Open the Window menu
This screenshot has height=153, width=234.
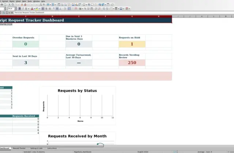[x=37, y=1]
